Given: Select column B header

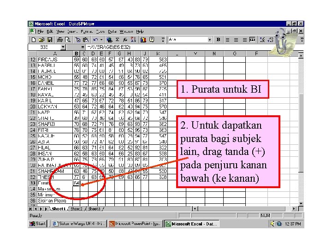Looking at the screenshot, I should [76, 53].
